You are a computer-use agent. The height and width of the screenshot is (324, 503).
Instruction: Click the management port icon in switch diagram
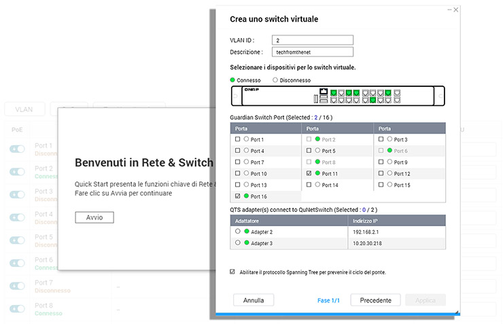pyautogui.click(x=324, y=92)
